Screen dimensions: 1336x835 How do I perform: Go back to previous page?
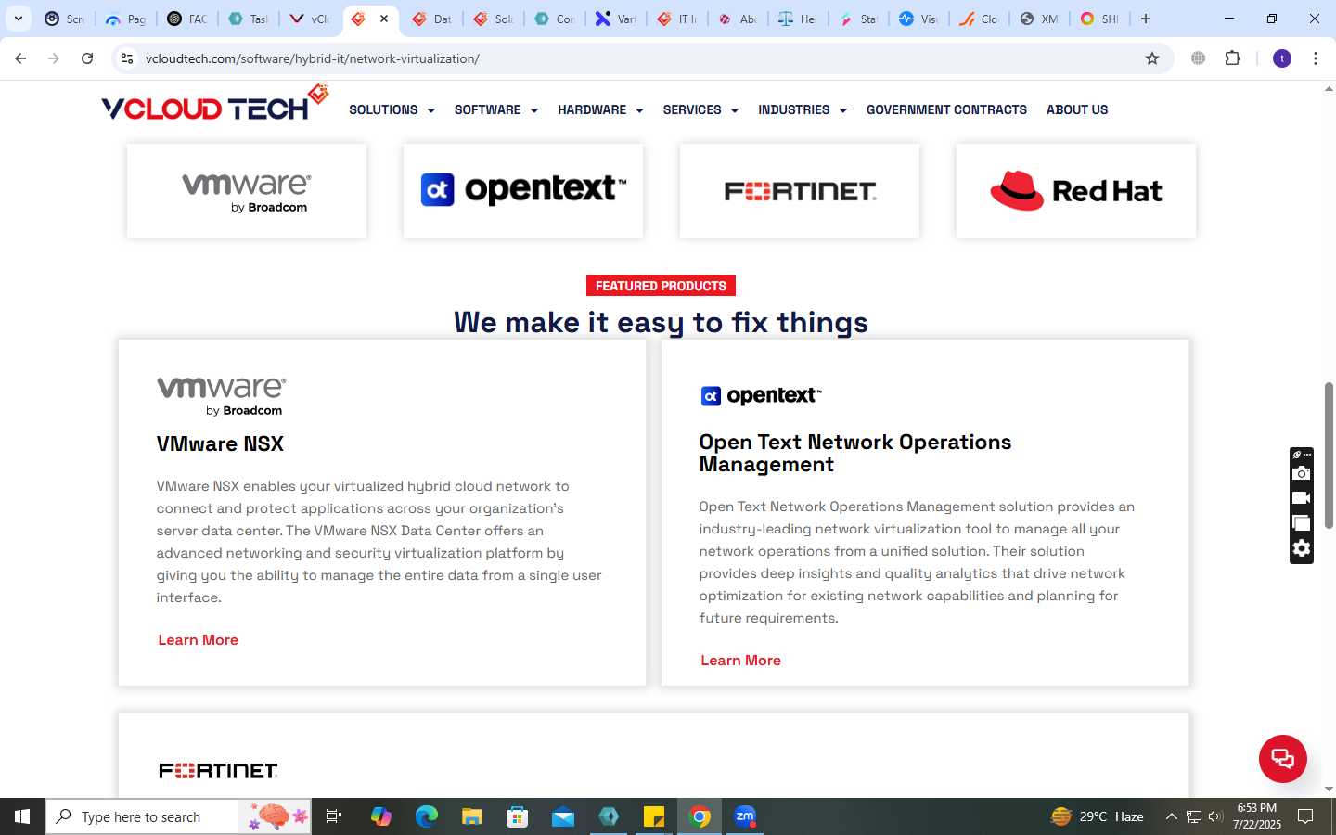[x=20, y=58]
